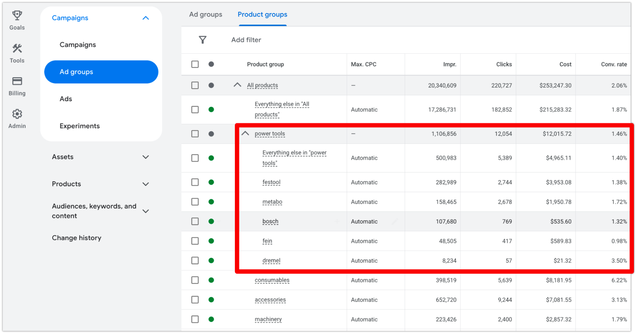Select the festool row checkbox
The height and width of the screenshot is (334, 638).
click(195, 182)
